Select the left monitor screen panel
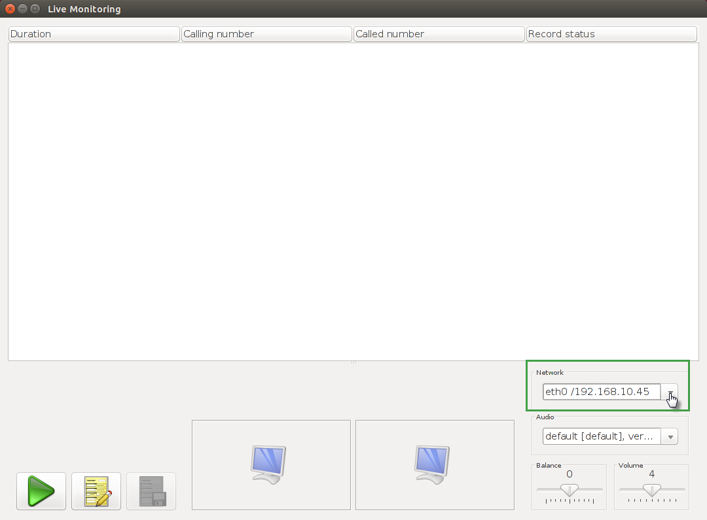This screenshot has height=520, width=707. pyautogui.click(x=271, y=465)
